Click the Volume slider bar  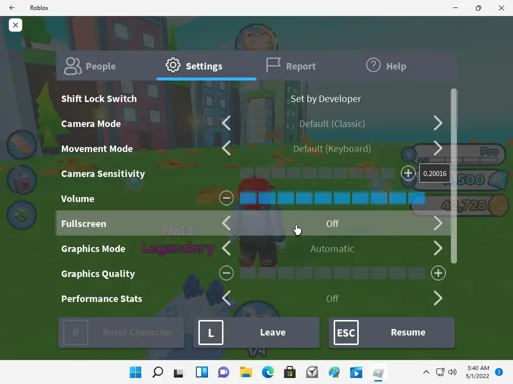[x=332, y=198]
